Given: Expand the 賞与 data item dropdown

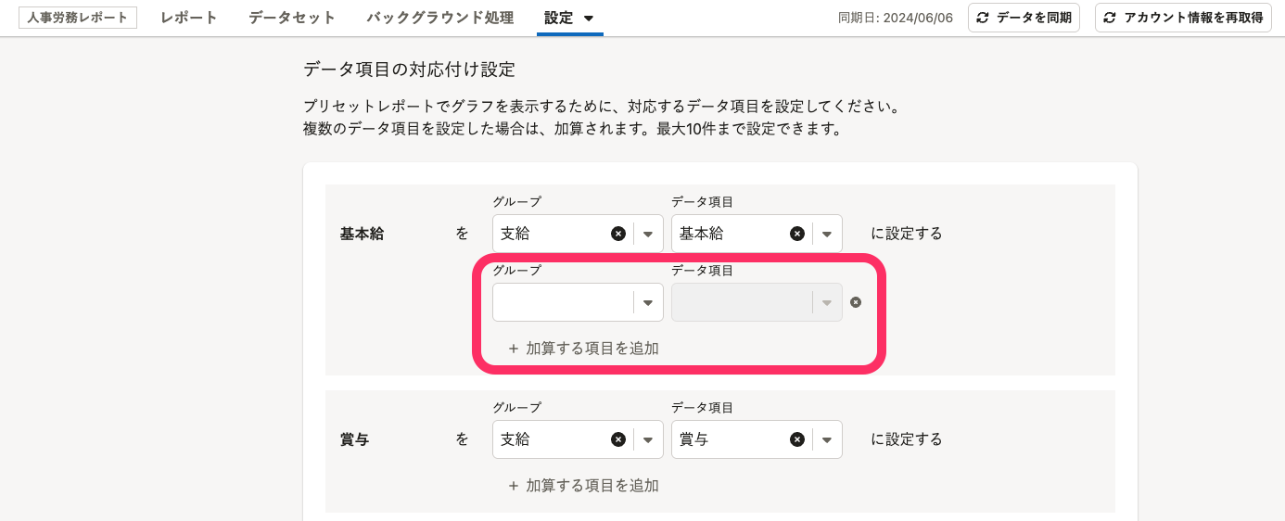Looking at the screenshot, I should click(827, 439).
